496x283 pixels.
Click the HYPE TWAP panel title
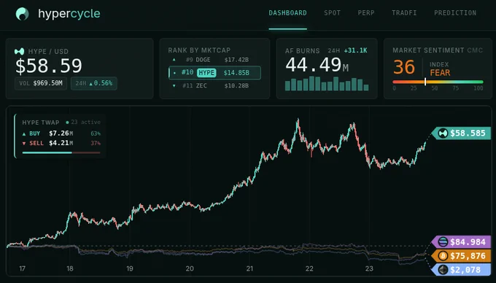[x=41, y=123]
